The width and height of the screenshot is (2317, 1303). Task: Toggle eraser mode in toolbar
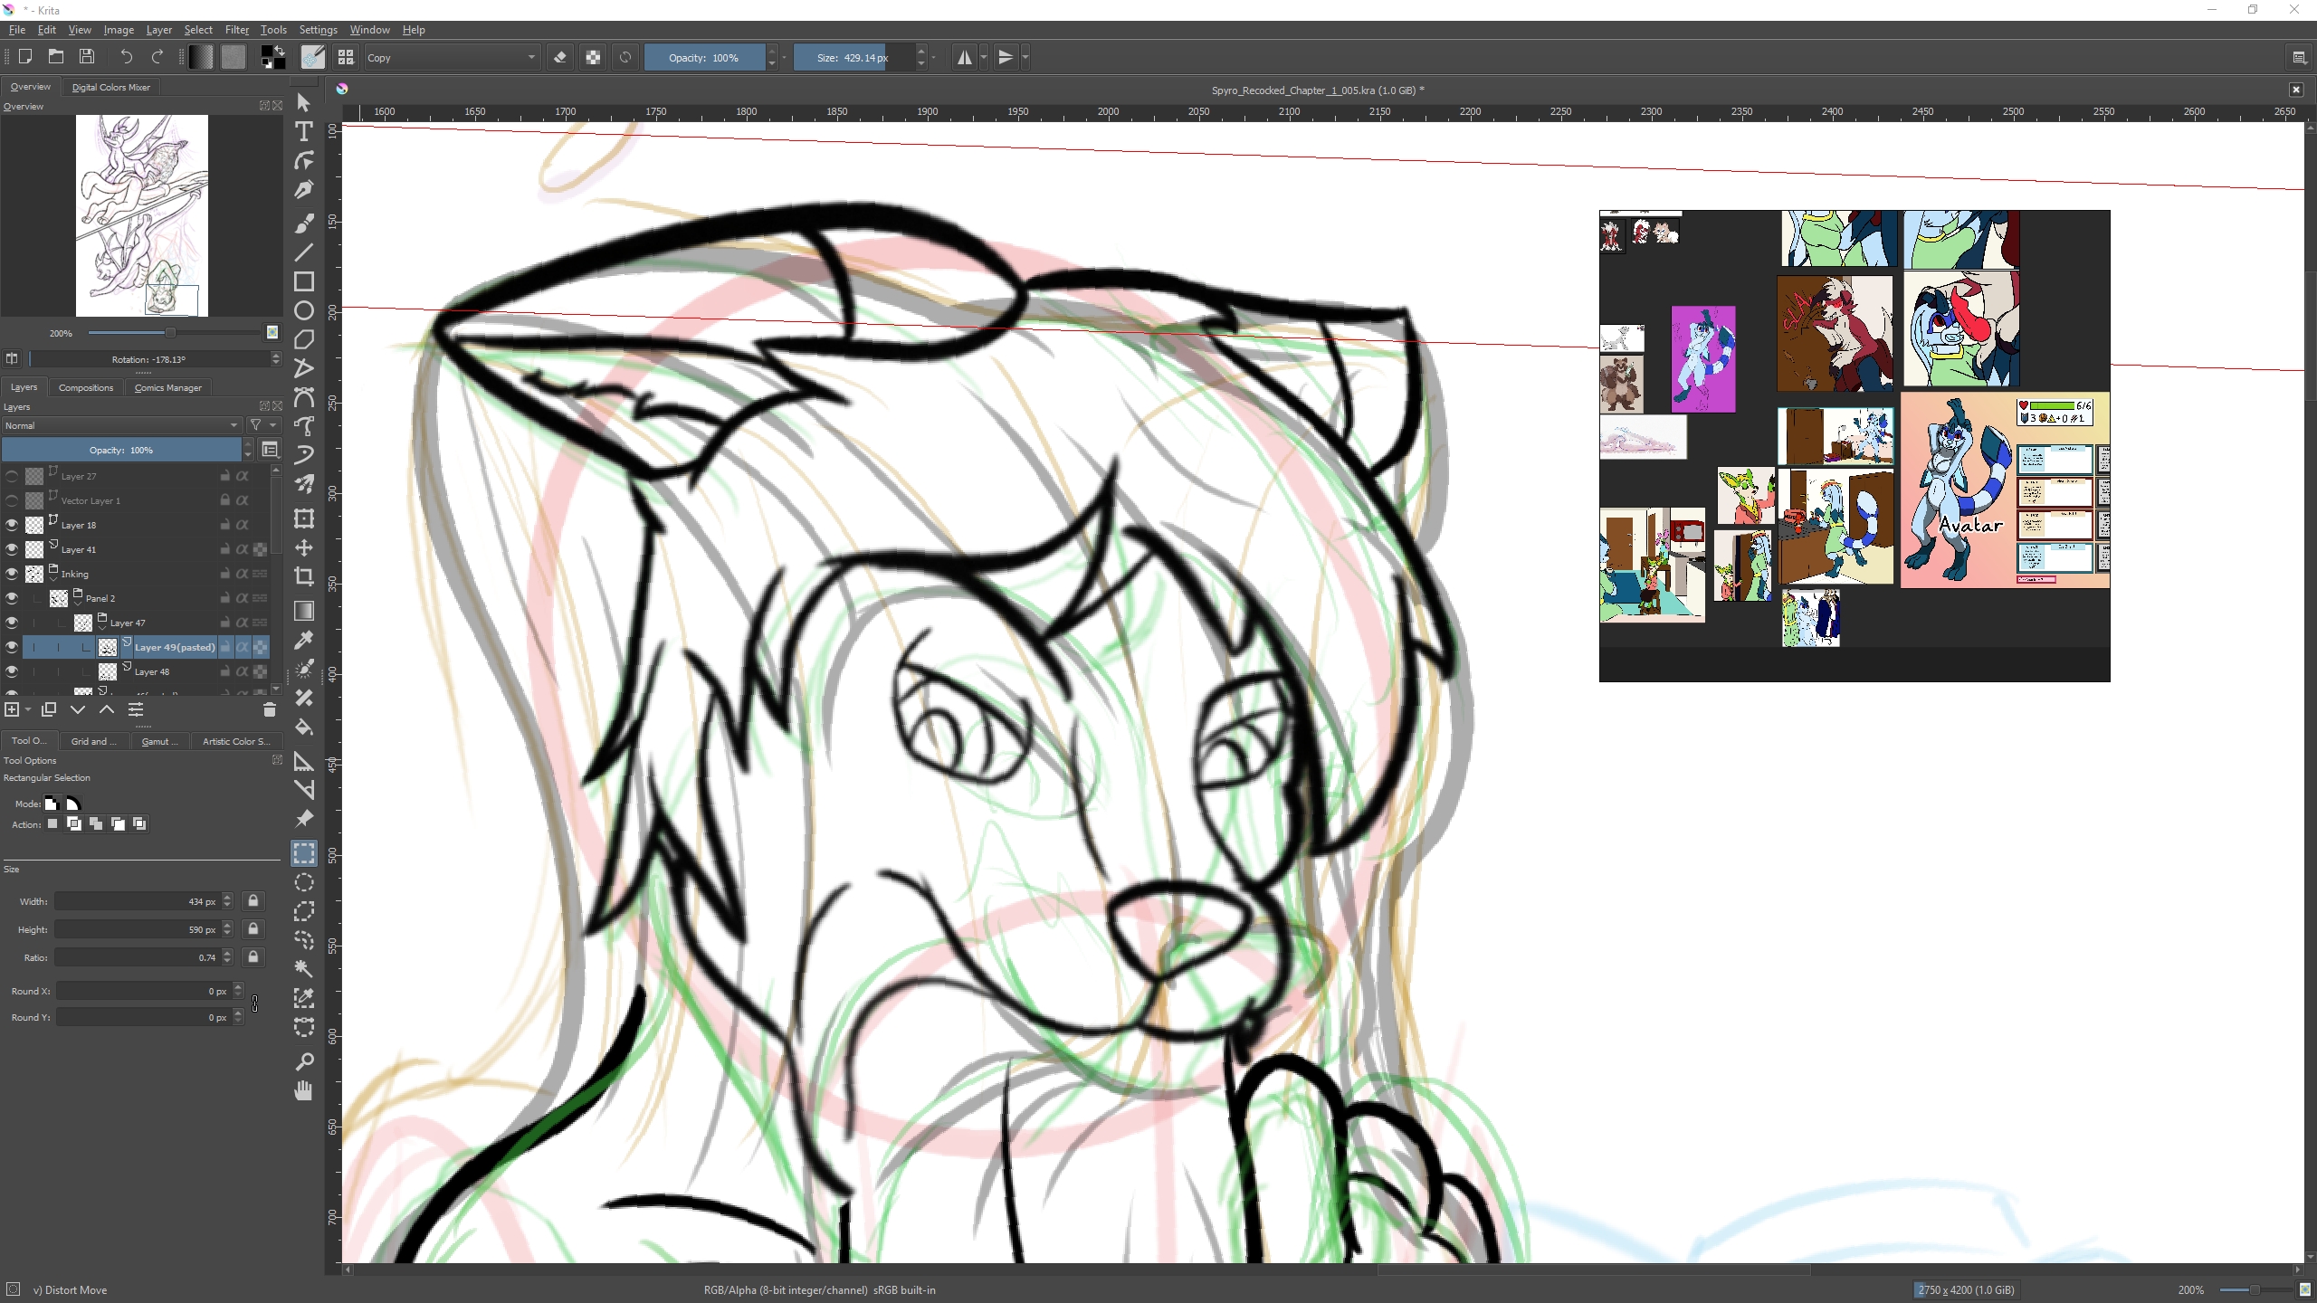point(560,58)
